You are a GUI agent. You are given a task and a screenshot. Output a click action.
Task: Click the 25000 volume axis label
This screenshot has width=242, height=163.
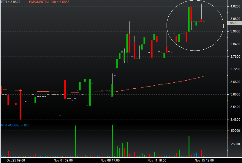[235, 144]
